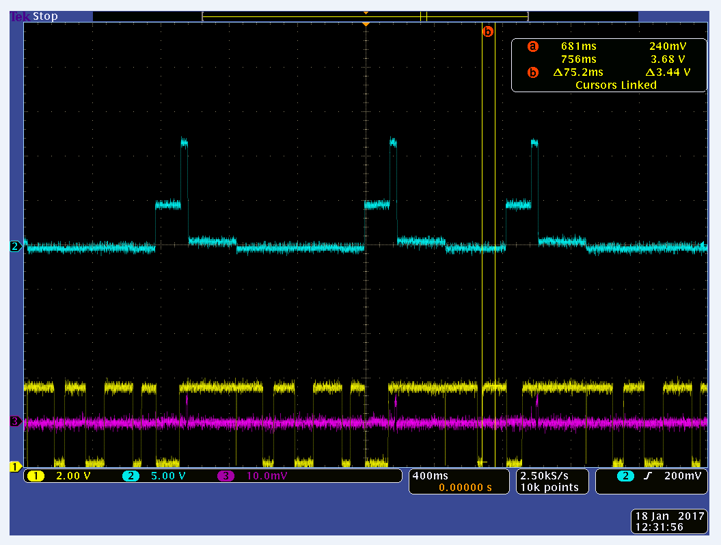Click the 200mV trigger level readout
Image resolution: width=721 pixels, height=545 pixels.
(x=682, y=476)
